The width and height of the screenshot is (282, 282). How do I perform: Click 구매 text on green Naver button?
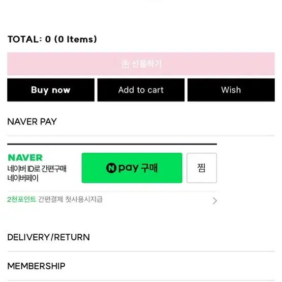coord(149,168)
